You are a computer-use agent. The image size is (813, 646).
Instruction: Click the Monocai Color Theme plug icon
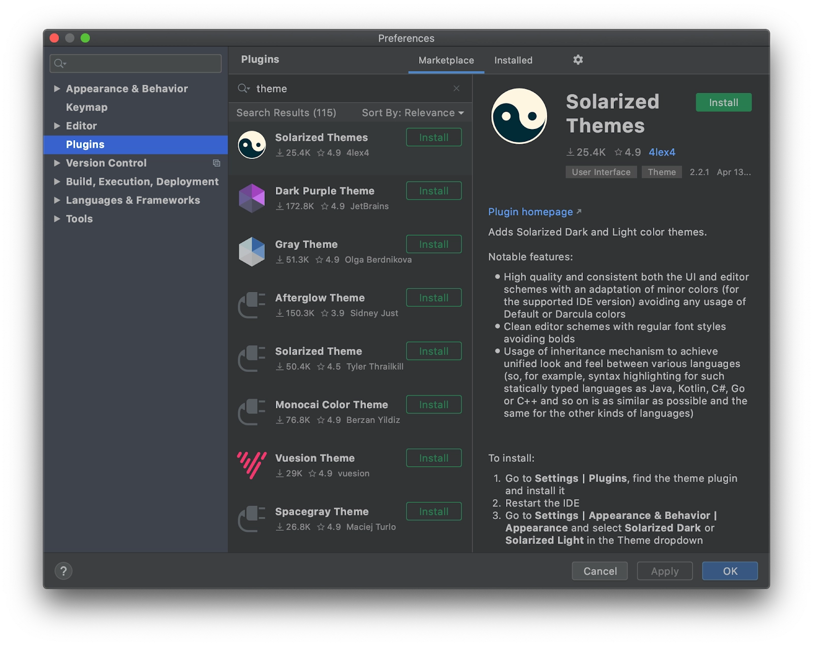[x=252, y=412]
